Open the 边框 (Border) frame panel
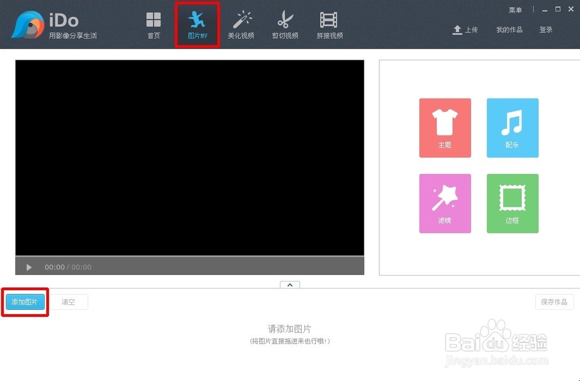580x381 pixels. pos(512,203)
